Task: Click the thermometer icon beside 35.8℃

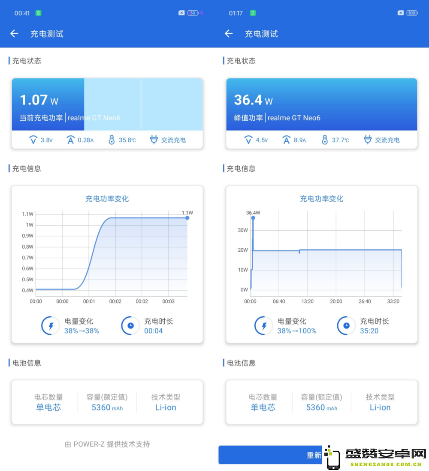Action: point(112,140)
